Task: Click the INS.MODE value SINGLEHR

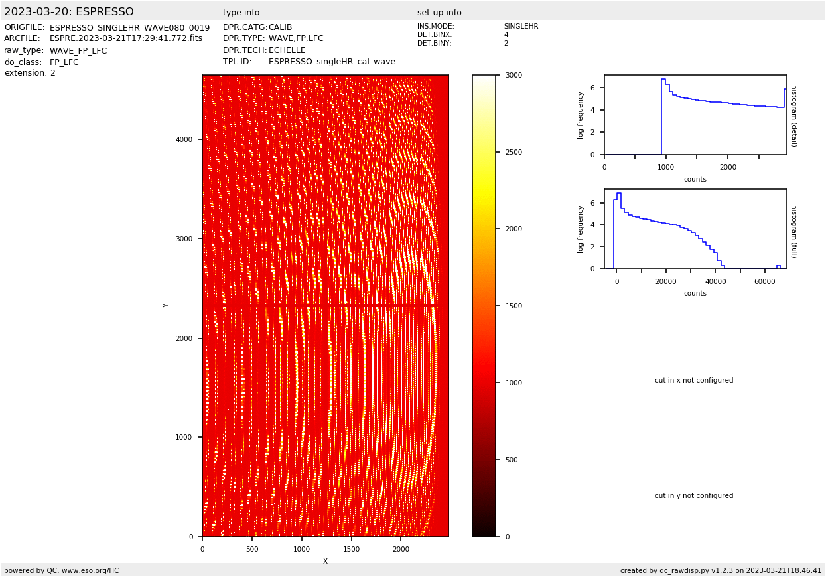Action: tap(521, 27)
